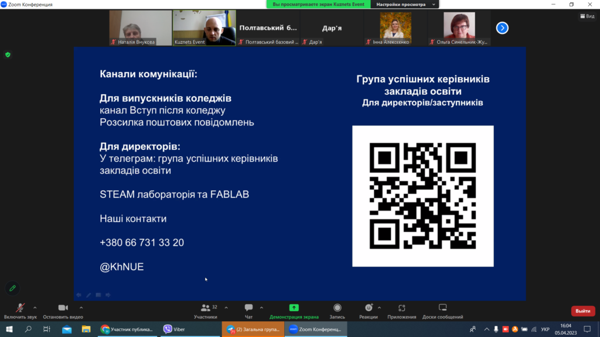The width and height of the screenshot is (600, 337).
Task: Expand audio options arrow next to microphone
Action: click(35, 308)
